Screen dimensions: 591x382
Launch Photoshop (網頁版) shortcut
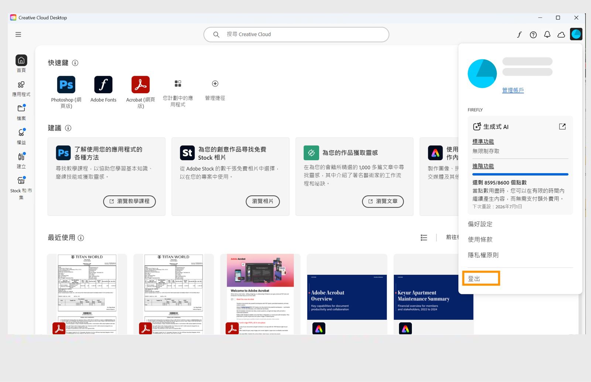pyautogui.click(x=66, y=92)
